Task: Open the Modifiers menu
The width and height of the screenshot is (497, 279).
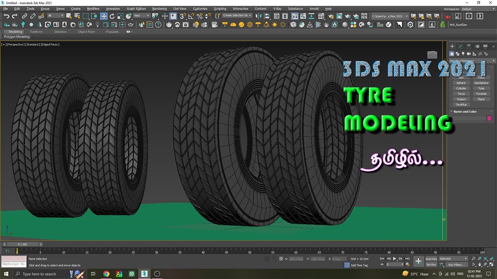Action: 93,9
